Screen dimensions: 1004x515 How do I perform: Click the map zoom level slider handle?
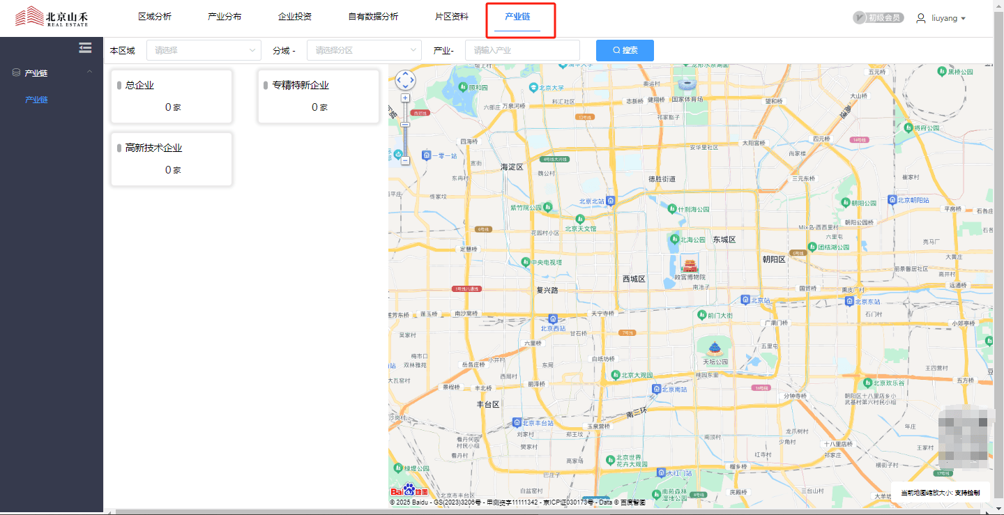point(405,124)
